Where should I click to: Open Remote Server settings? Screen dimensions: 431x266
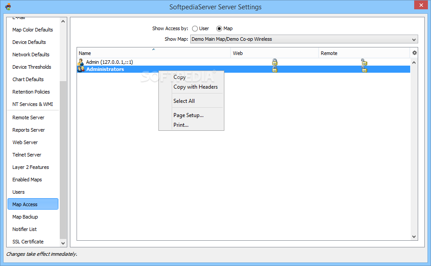point(33,117)
